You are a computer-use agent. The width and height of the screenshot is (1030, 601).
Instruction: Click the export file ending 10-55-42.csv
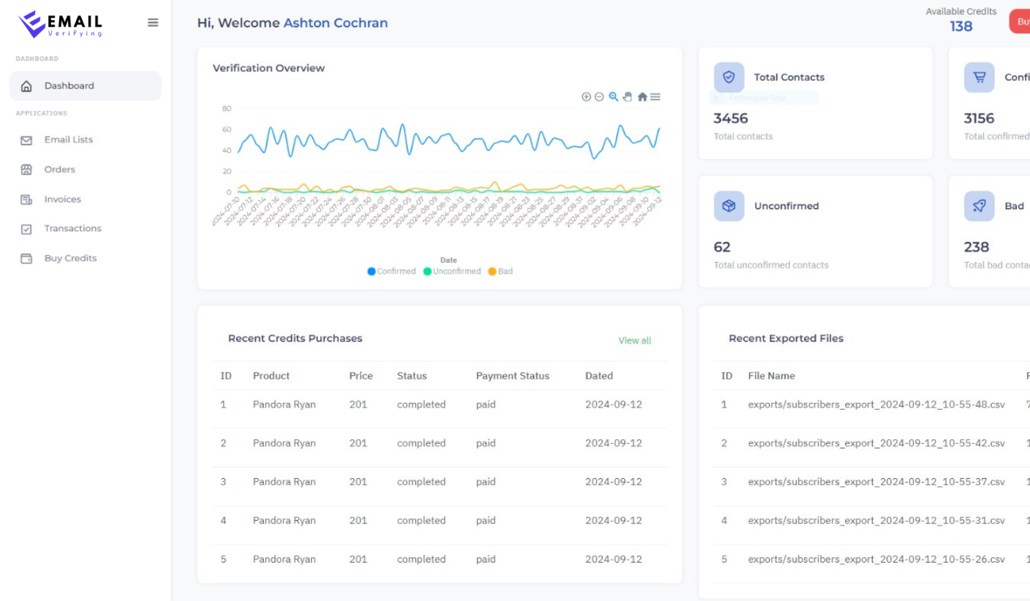click(876, 443)
